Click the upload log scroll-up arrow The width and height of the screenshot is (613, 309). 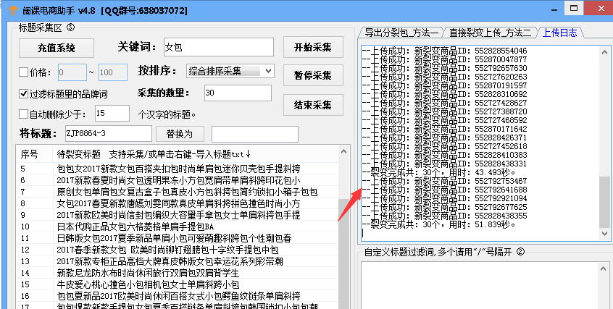coord(606,52)
